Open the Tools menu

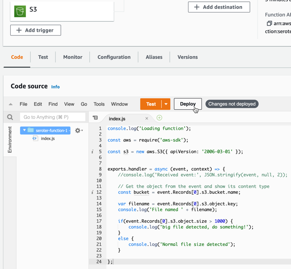[99, 104]
